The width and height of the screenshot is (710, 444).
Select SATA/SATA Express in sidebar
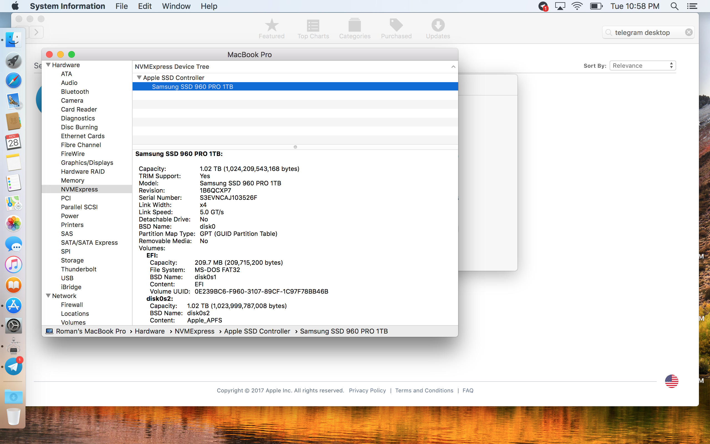[x=89, y=243]
